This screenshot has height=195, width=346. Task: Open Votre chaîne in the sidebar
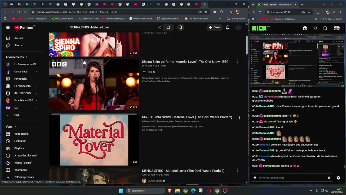point(22,134)
